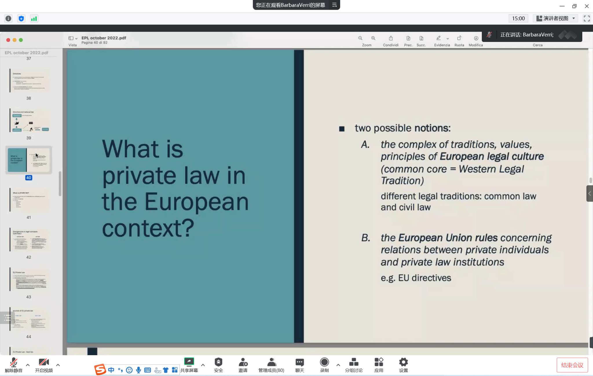Enter full screen mode
The image size is (593, 376).
point(587,19)
